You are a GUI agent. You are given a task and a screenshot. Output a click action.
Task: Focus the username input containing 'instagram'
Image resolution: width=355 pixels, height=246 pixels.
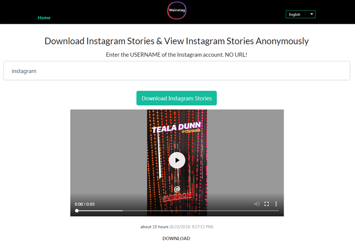176,71
